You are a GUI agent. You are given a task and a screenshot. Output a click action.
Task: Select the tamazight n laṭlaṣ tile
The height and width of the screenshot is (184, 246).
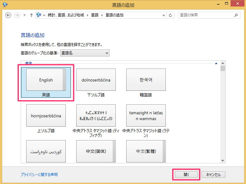pyautogui.click(x=146, y=115)
